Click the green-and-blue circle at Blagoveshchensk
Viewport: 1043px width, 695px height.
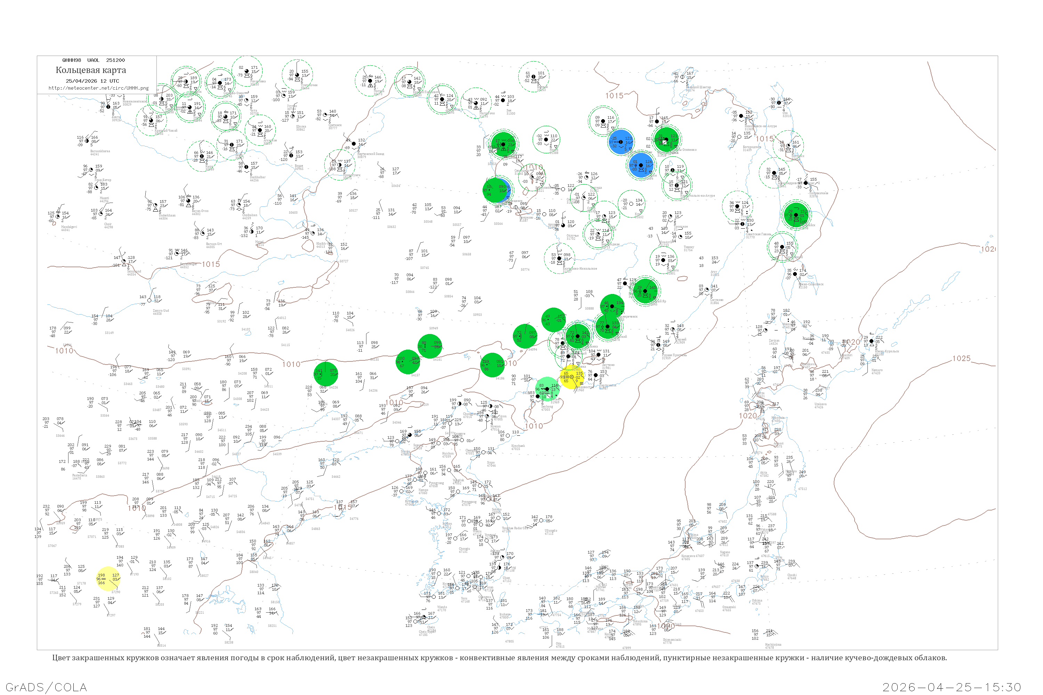point(497,190)
